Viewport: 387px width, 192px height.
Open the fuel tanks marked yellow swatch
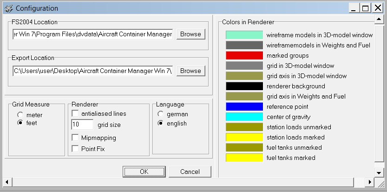(244, 158)
